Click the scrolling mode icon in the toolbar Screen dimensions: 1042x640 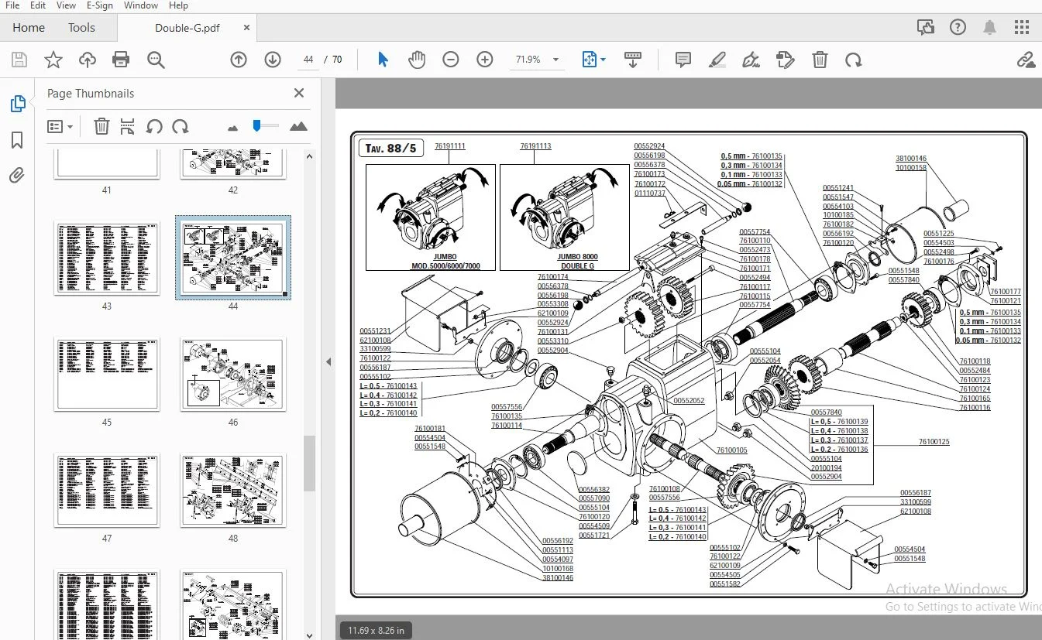point(633,60)
